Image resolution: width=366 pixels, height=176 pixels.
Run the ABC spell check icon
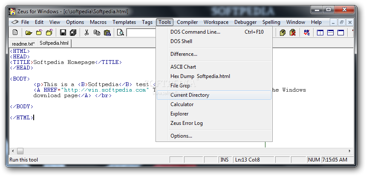(x=307, y=32)
